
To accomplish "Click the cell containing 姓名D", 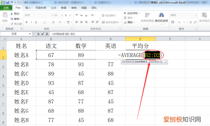I will tap(21, 83).
